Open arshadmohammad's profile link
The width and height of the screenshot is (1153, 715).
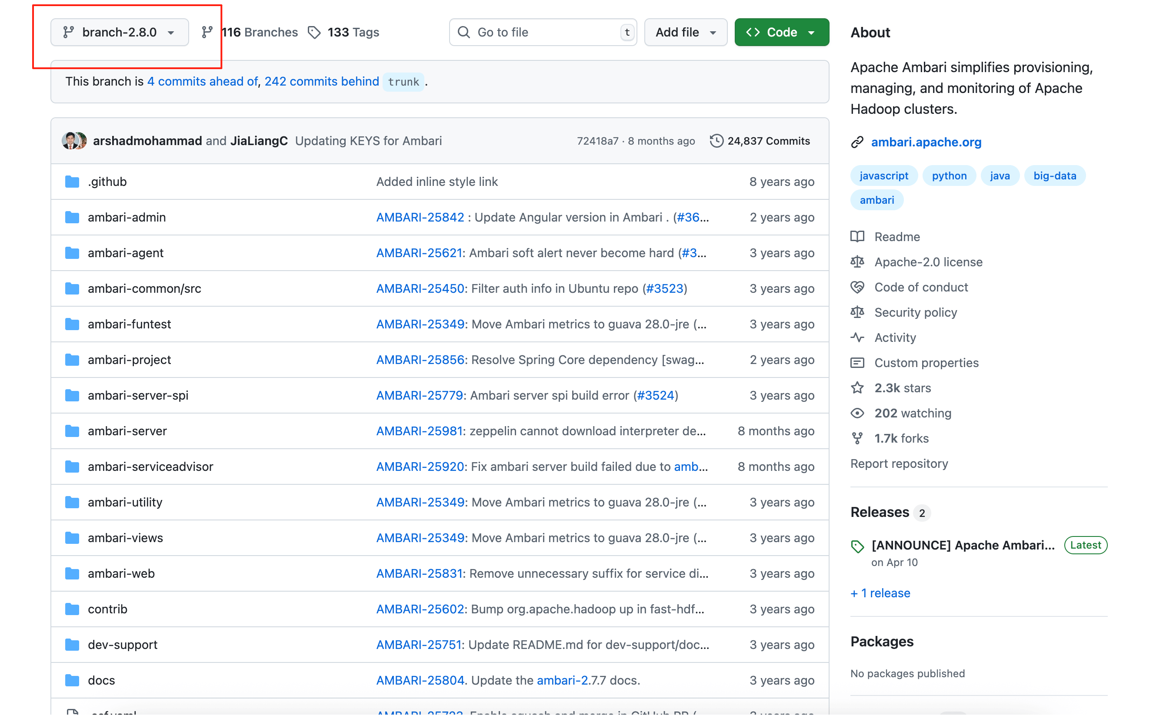148,141
